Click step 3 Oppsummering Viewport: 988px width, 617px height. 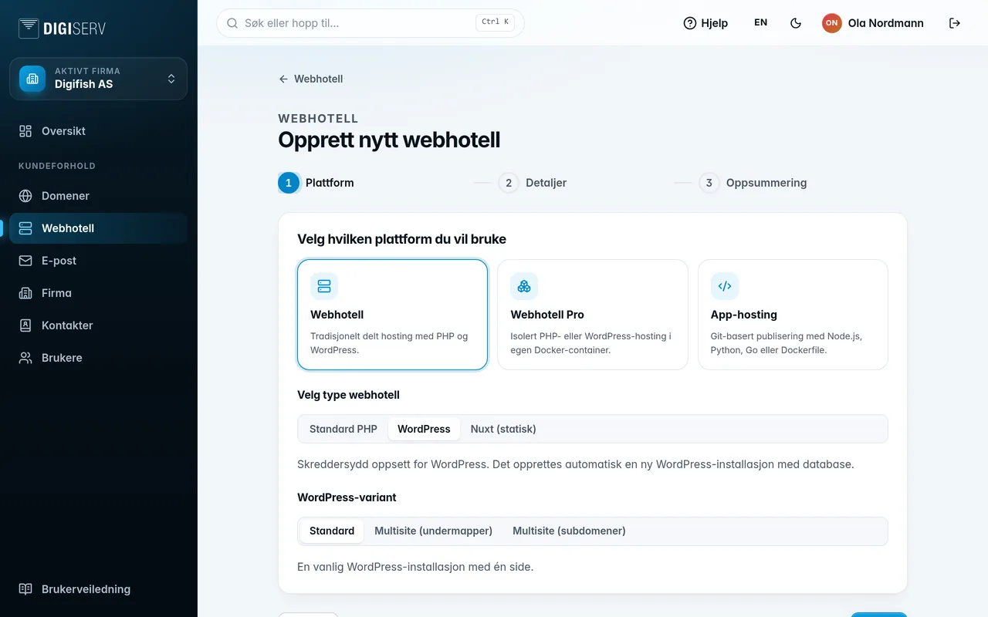coord(753,183)
